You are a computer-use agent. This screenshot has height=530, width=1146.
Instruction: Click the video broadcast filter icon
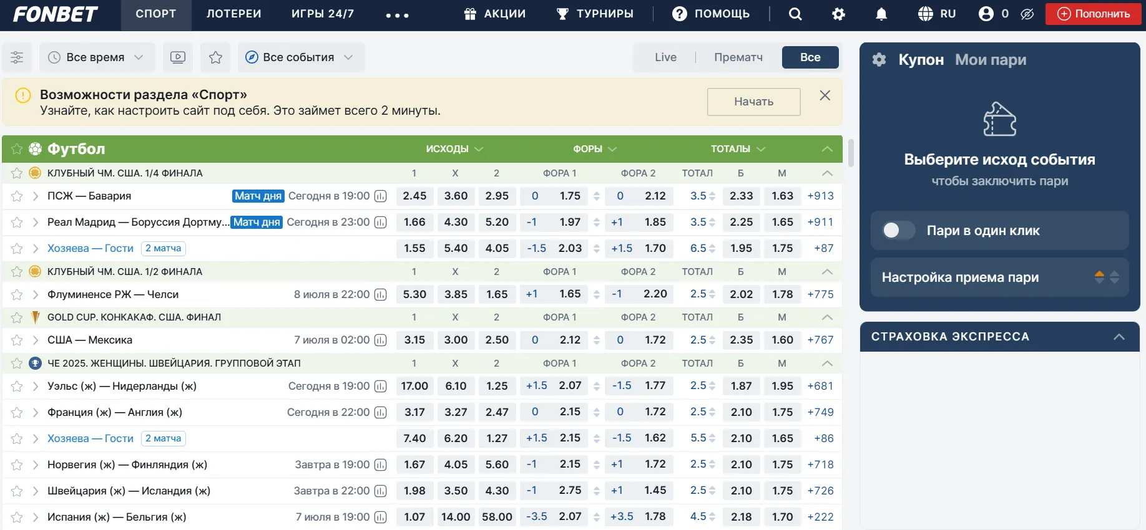click(178, 57)
